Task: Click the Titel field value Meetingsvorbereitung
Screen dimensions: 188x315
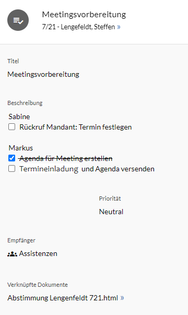Action: pos(43,75)
